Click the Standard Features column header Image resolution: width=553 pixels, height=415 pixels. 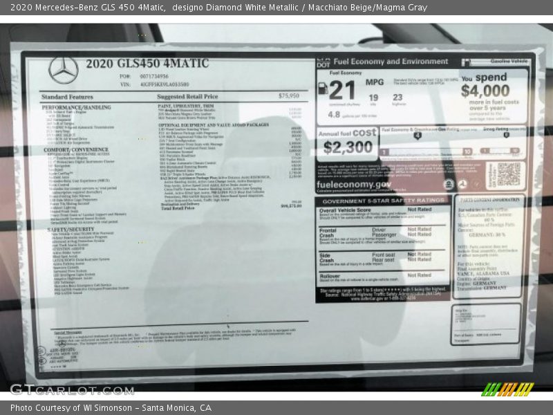click(67, 97)
